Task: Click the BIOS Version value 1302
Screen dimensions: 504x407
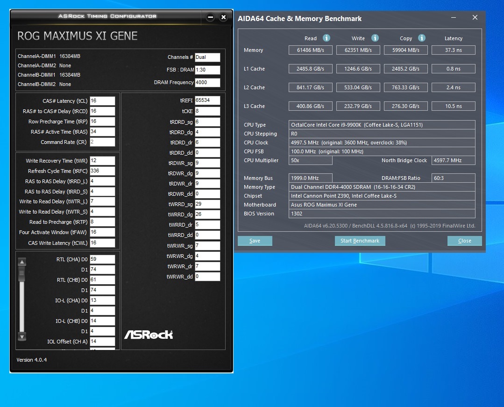Action: point(382,214)
